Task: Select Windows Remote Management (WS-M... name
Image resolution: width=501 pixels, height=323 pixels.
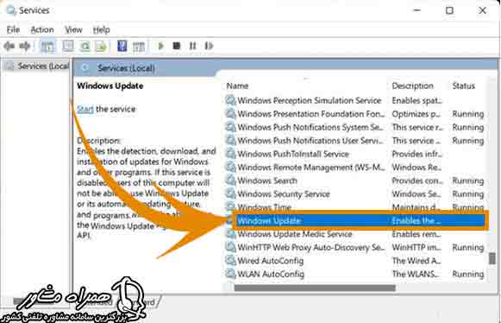Action: 311,168
